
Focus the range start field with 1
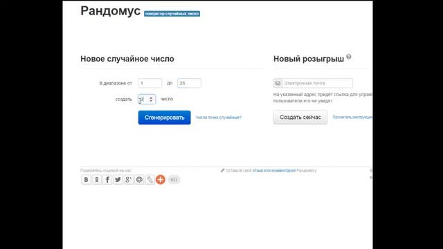(150, 83)
